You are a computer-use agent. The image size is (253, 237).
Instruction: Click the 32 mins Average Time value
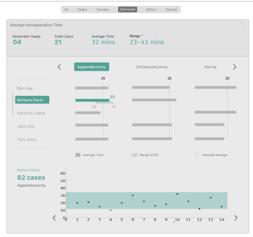pos(103,42)
